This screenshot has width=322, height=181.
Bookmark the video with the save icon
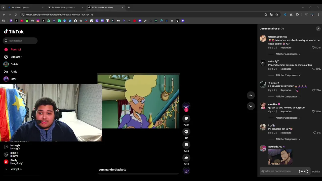(x=186, y=145)
